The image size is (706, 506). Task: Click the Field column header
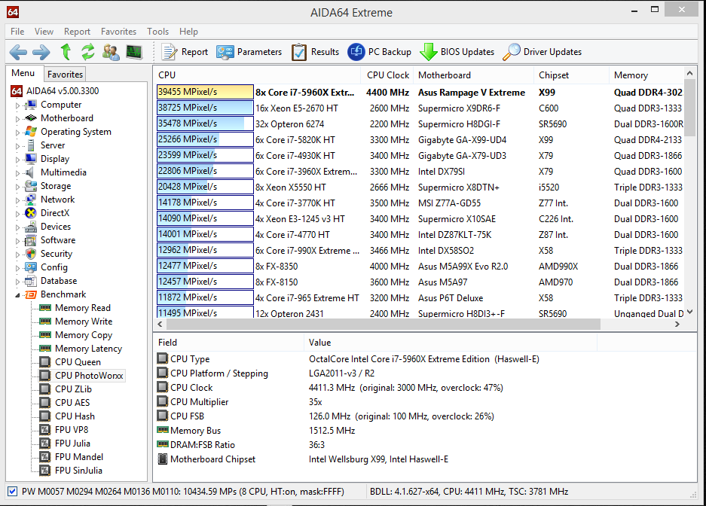pyautogui.click(x=229, y=343)
